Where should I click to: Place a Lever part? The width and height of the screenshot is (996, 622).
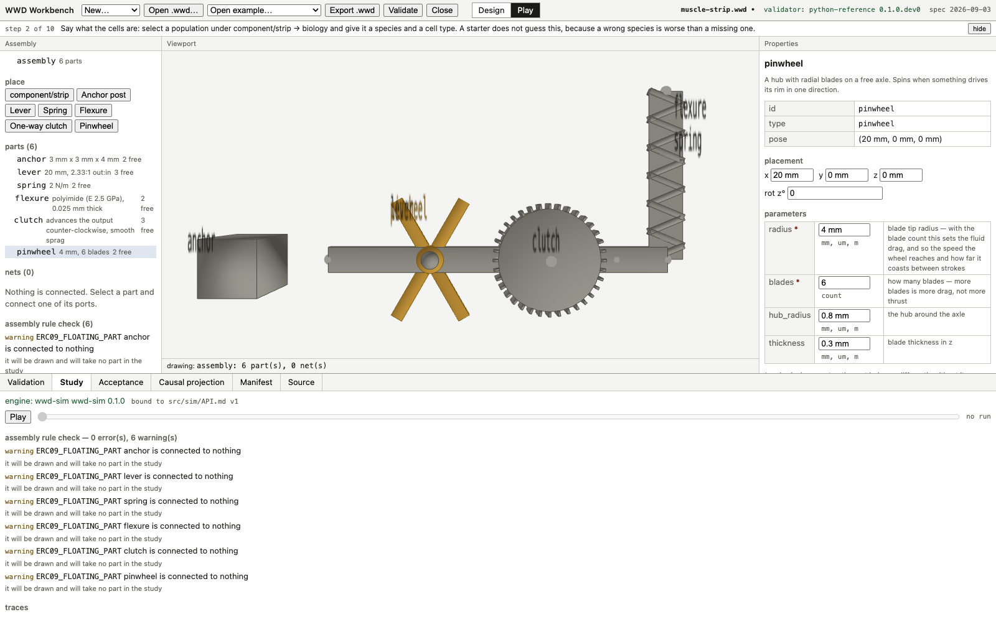coord(20,110)
